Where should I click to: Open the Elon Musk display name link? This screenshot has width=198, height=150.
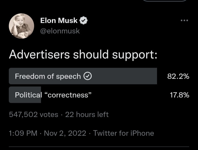point(59,20)
